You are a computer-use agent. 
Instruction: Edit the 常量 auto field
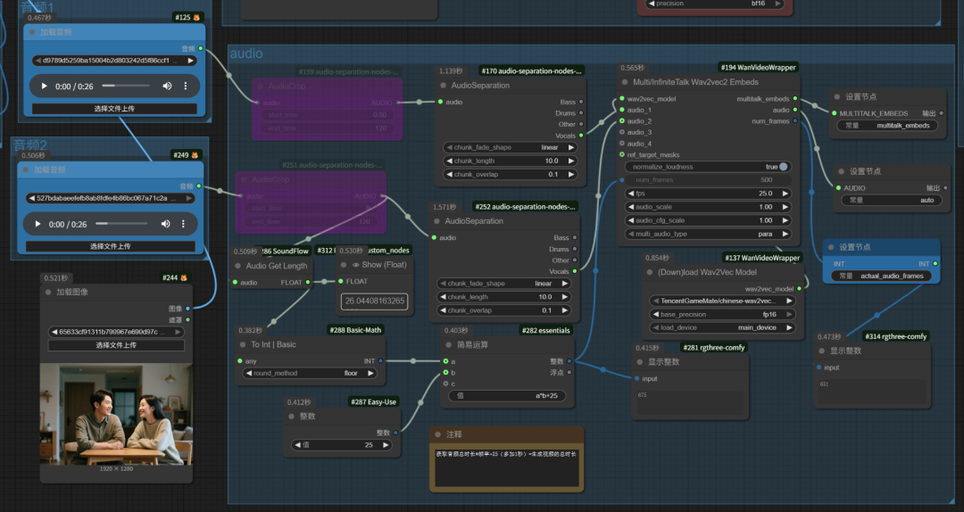click(892, 201)
